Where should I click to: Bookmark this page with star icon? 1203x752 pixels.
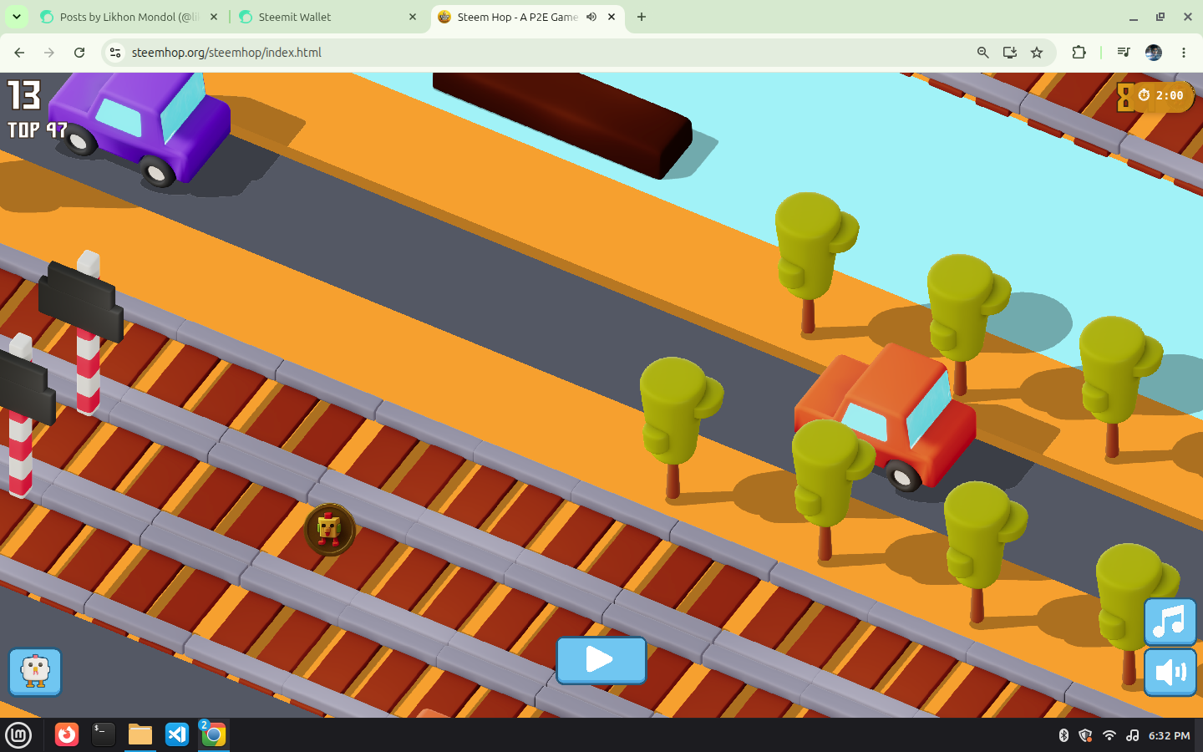coord(1037,53)
